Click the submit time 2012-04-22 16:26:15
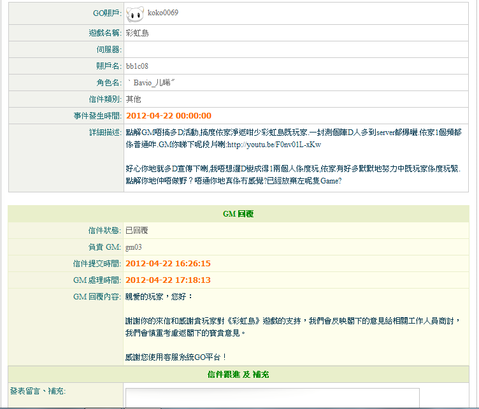 click(168, 263)
